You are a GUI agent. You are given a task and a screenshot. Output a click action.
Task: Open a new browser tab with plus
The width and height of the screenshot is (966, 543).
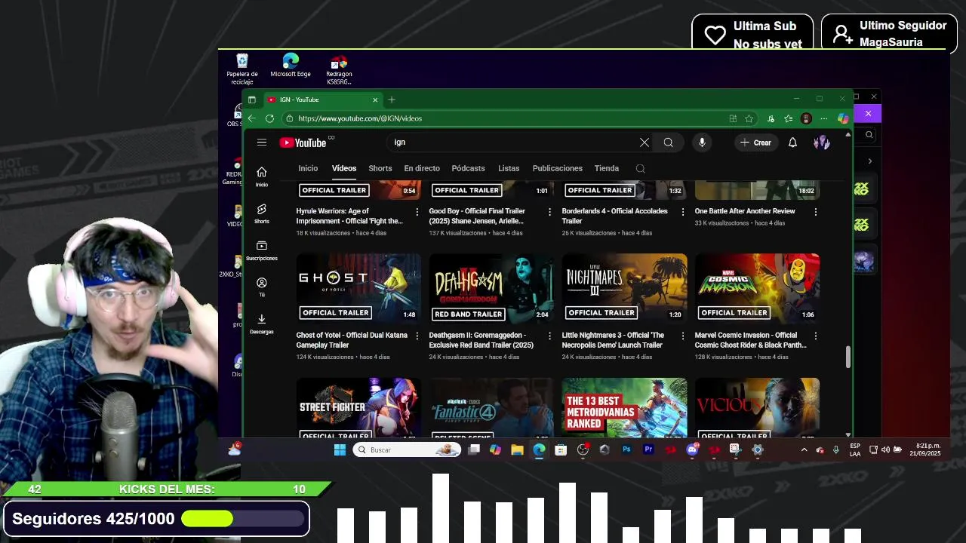click(392, 100)
